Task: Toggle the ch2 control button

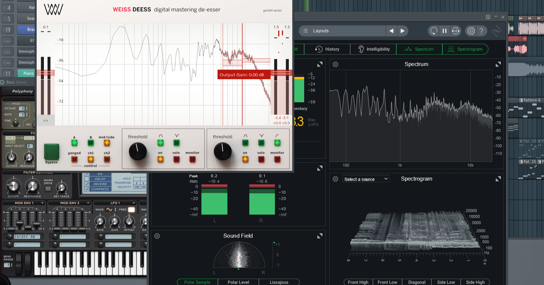Action: 107,159
